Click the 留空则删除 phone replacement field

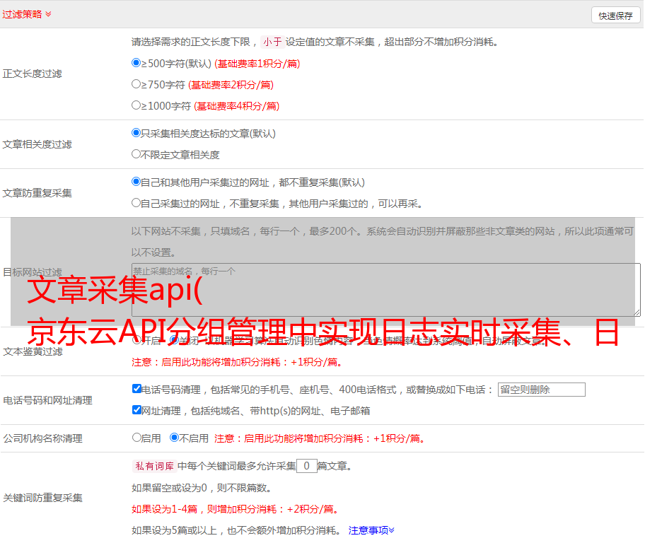[x=541, y=390]
